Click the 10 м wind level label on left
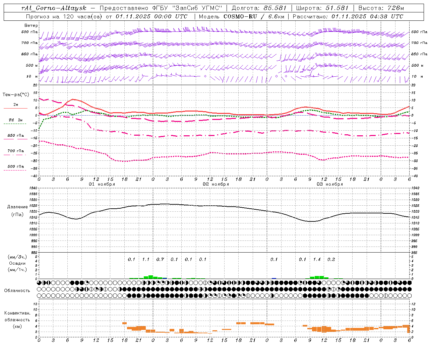The width and height of the screenshot is (429, 343). [32, 77]
